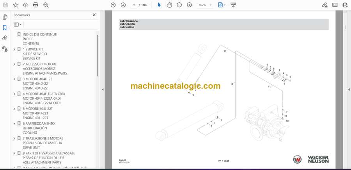Click the zoom out minus icon

click(179, 5)
